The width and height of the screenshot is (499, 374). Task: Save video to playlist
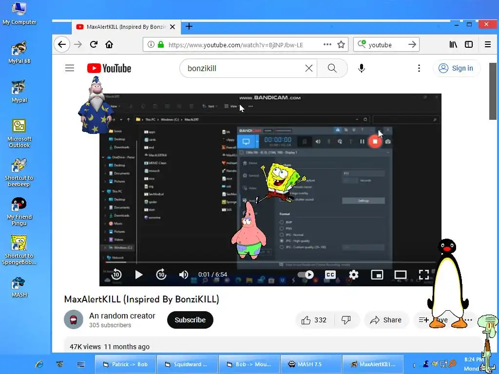[x=433, y=320]
